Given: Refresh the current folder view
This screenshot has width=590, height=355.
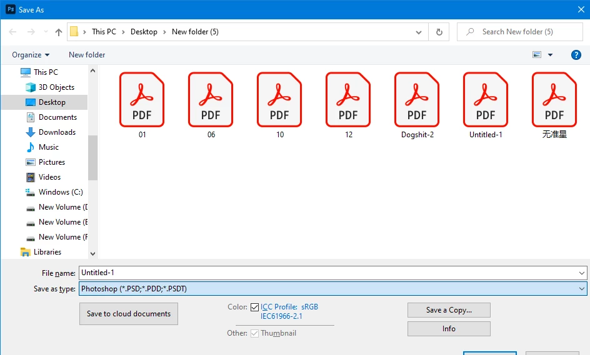Looking at the screenshot, I should coord(439,32).
